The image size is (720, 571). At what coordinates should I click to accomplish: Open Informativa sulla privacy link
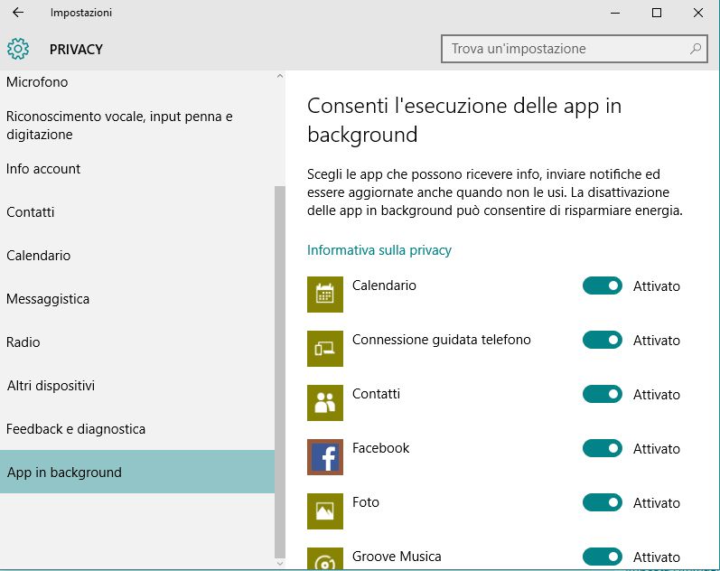tap(379, 250)
